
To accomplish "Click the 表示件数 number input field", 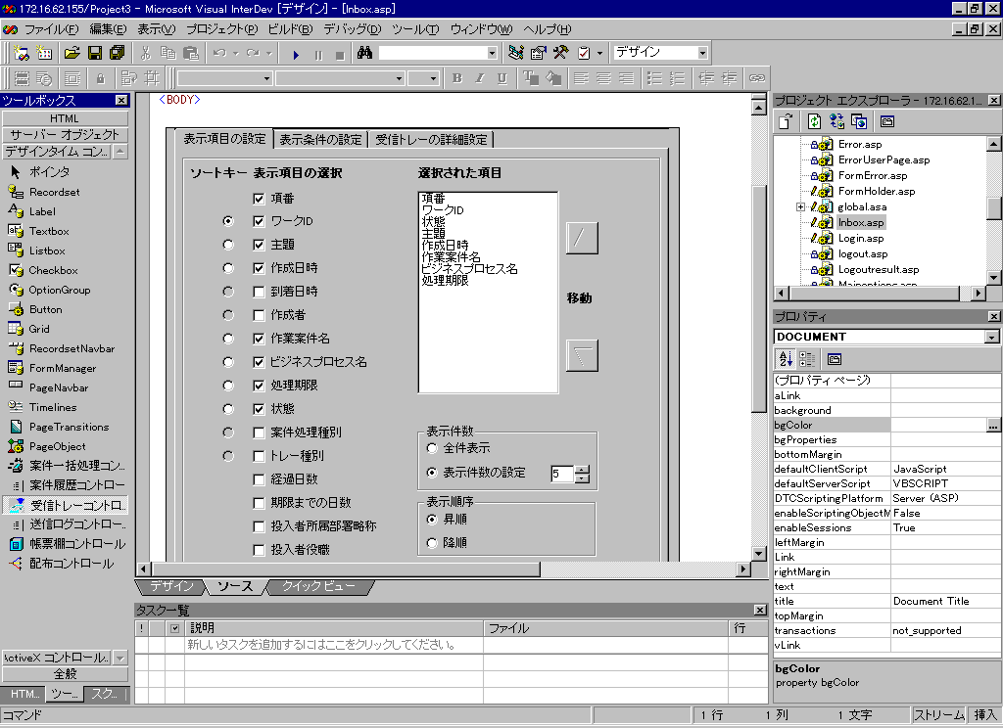I will 562,474.
